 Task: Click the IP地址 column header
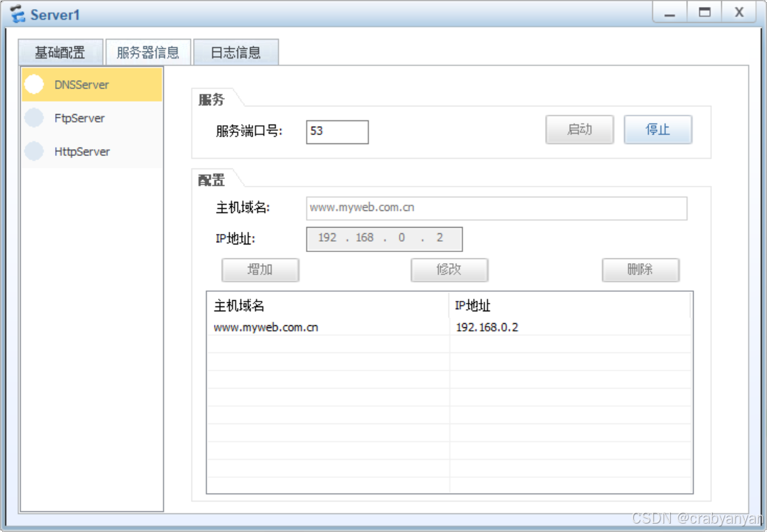570,306
